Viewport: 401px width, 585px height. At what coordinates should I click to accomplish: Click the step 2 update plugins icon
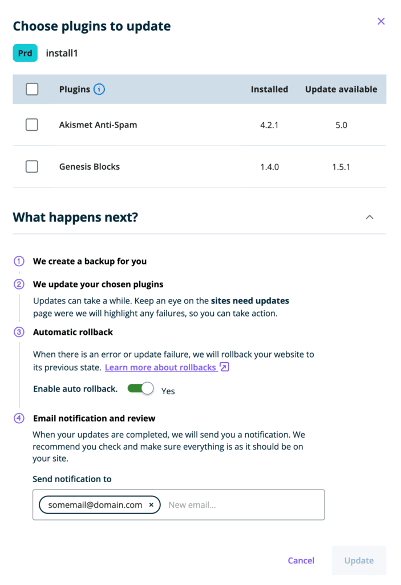point(19,285)
